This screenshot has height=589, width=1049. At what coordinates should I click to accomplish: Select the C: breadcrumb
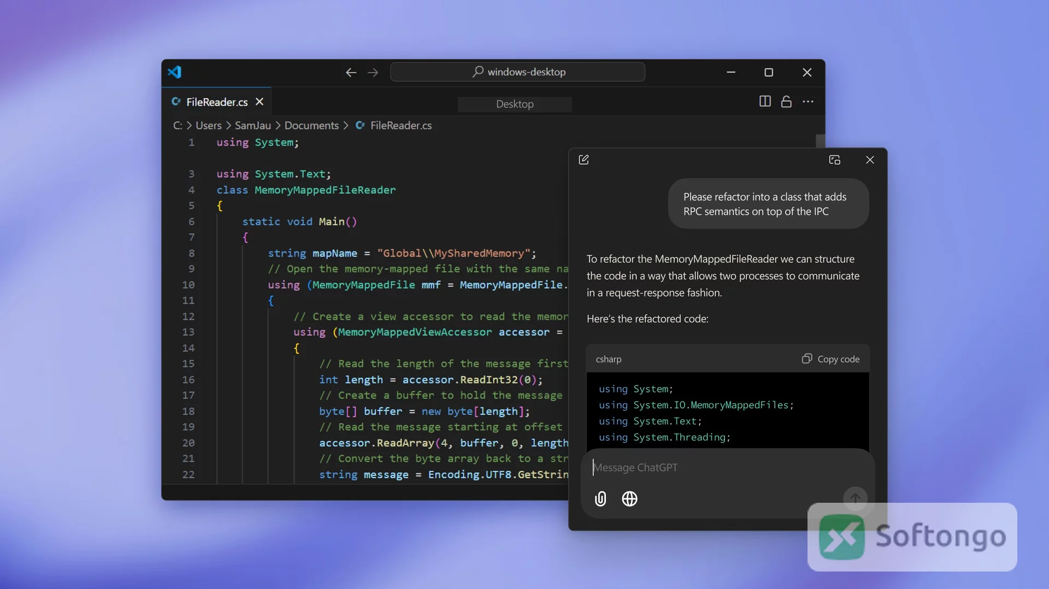tap(178, 126)
